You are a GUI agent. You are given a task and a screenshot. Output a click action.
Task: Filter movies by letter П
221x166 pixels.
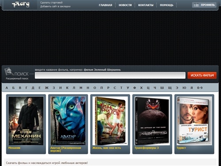tap(102, 88)
